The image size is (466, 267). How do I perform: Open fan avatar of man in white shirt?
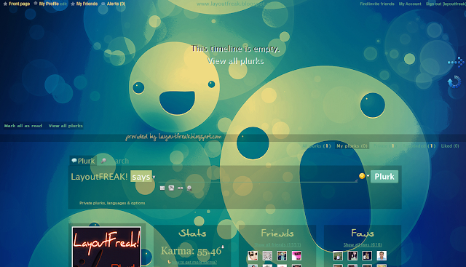pyautogui.click(x=382, y=255)
